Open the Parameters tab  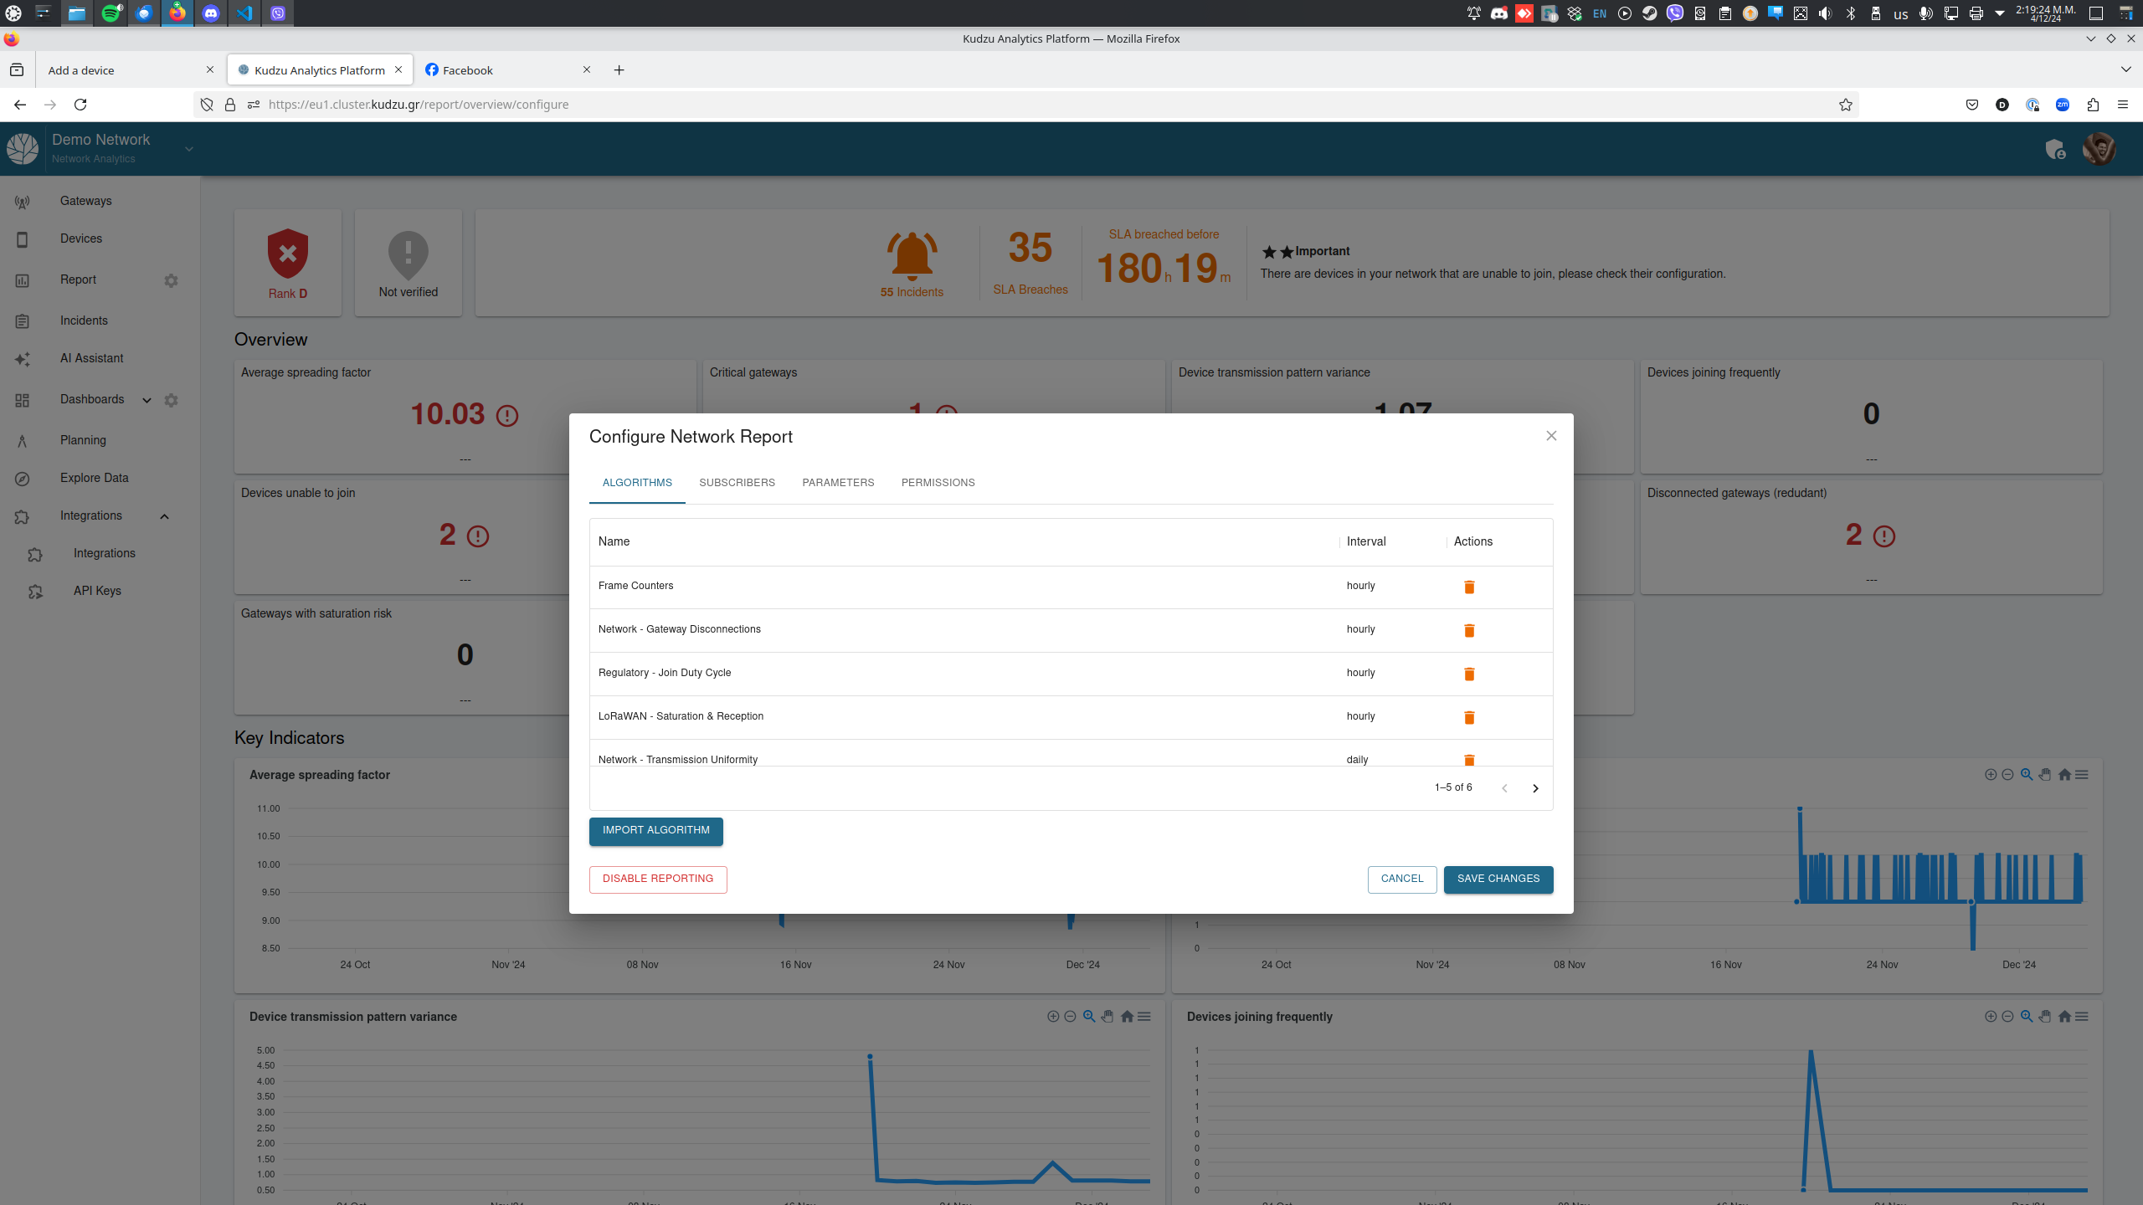pyautogui.click(x=838, y=483)
